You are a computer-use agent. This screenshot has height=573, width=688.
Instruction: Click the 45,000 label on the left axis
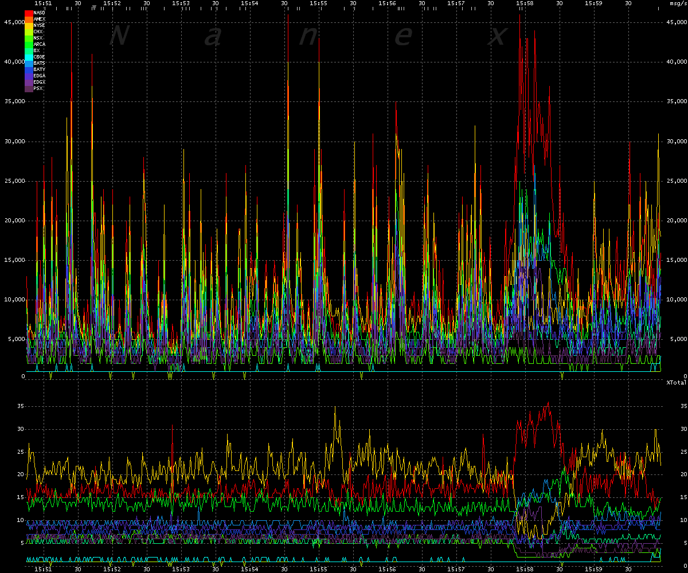[14, 22]
